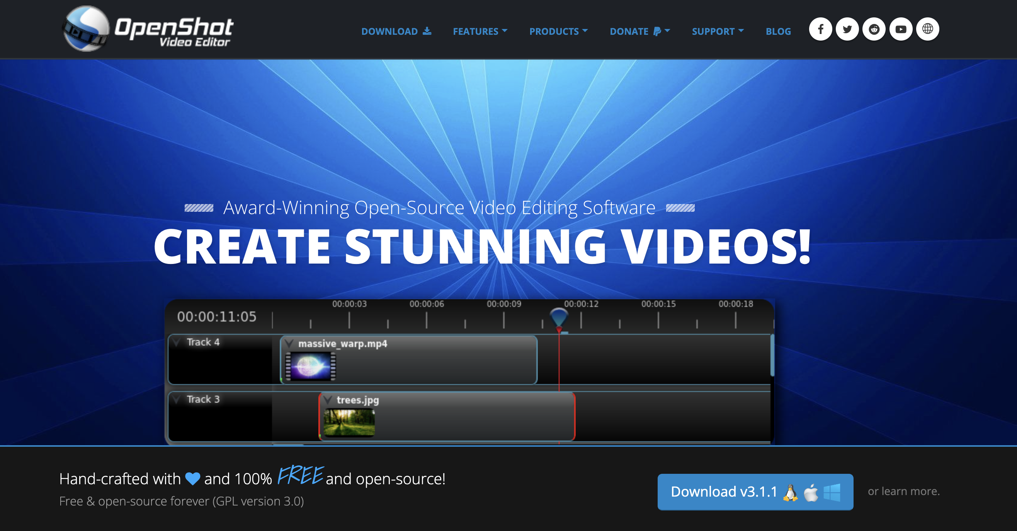
Task: Select the trees.jpg clip thumbnail
Action: (349, 422)
